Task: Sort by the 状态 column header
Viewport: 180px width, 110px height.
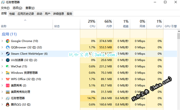Action: [66, 24]
